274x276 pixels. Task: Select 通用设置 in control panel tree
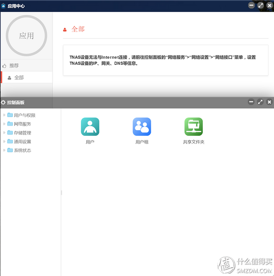pos(22,142)
